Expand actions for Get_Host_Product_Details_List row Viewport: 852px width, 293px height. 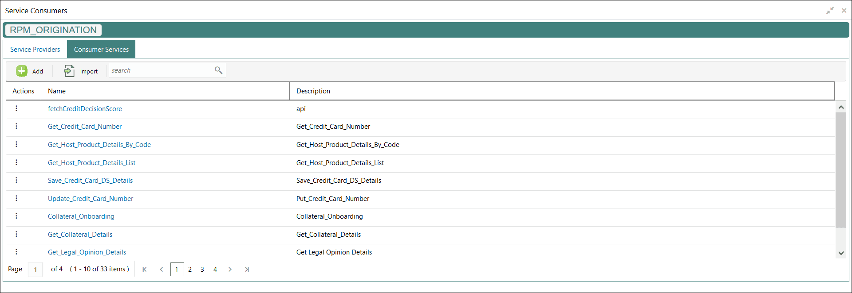point(16,162)
